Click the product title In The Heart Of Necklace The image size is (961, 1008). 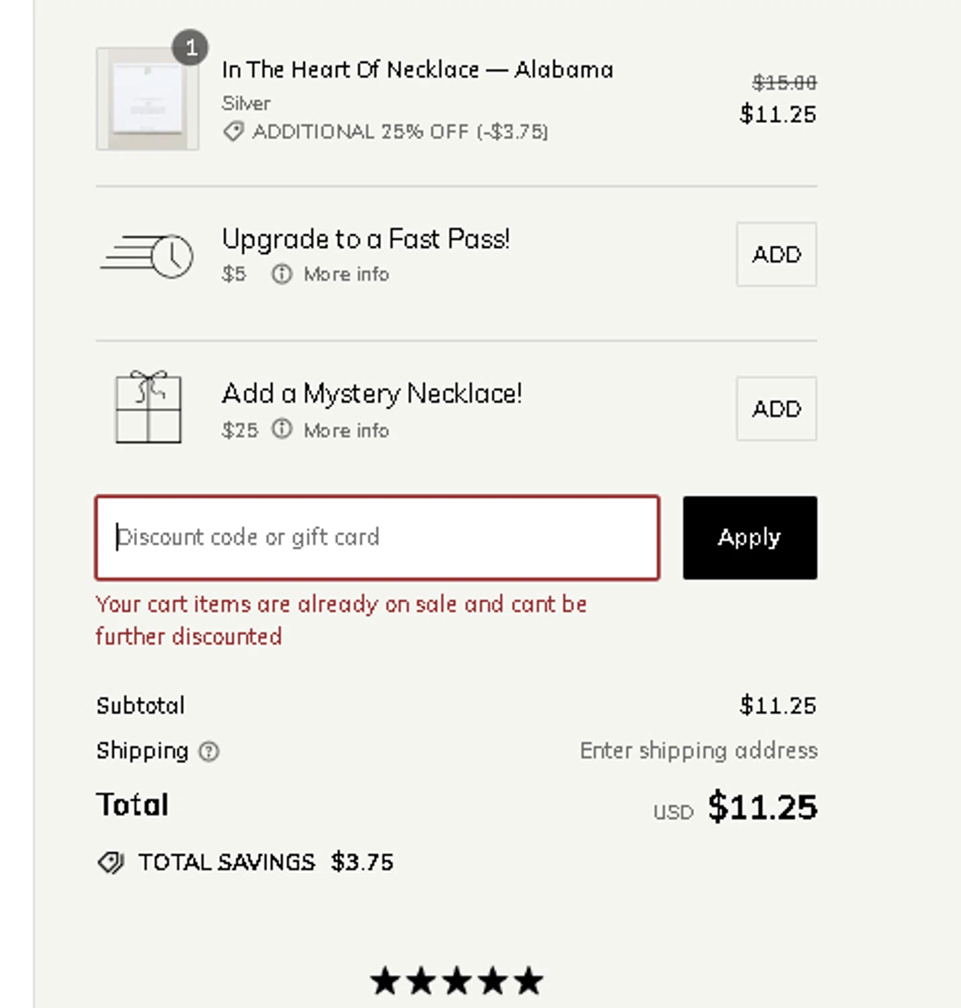tap(417, 70)
